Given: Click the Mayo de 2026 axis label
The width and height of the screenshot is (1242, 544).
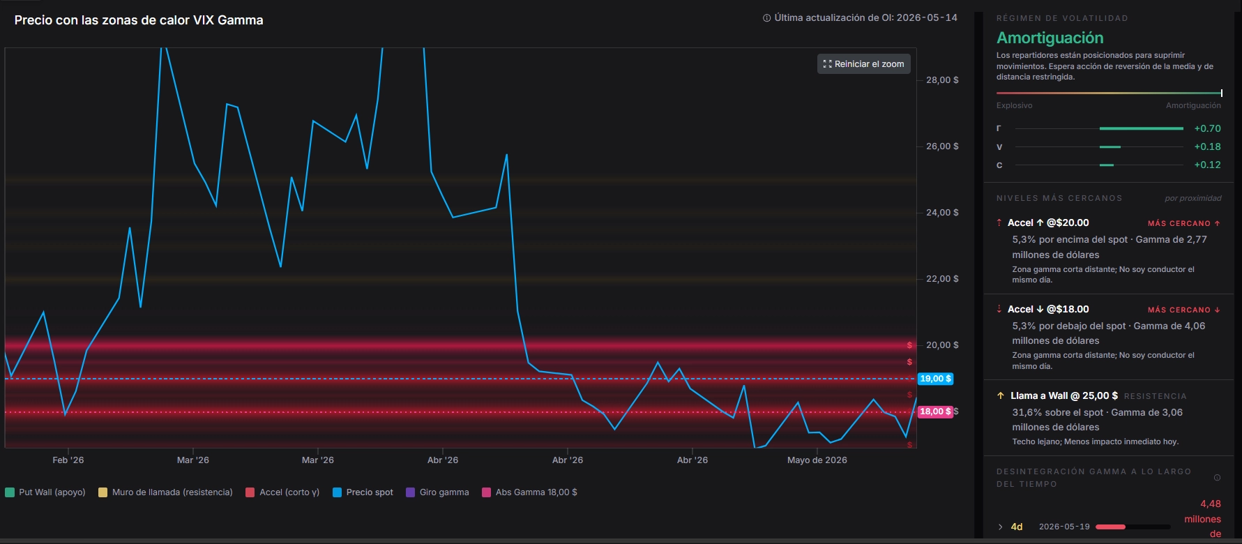Looking at the screenshot, I should [817, 460].
